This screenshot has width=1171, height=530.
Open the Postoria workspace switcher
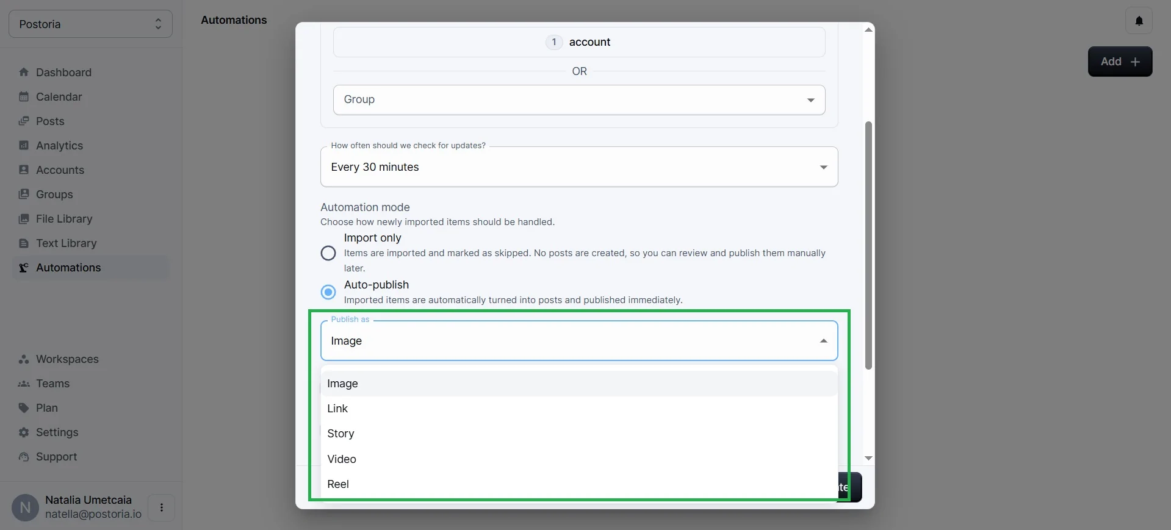click(90, 24)
